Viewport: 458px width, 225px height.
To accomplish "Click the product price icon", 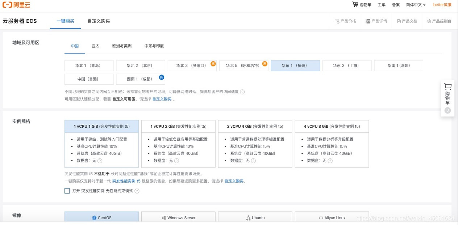I will (x=337, y=21).
